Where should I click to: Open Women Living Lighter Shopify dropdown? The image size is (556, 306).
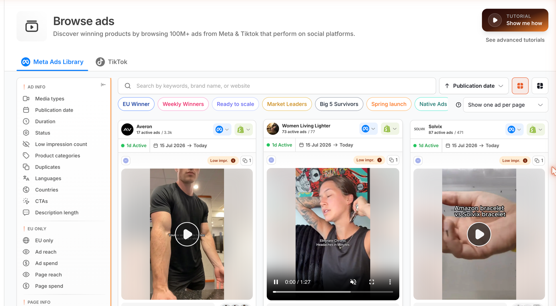[390, 129]
